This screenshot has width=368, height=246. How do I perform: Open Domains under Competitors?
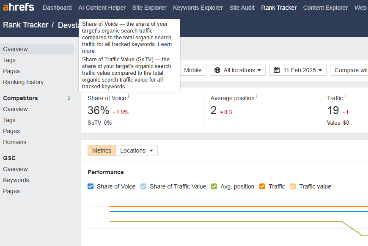pos(14,142)
